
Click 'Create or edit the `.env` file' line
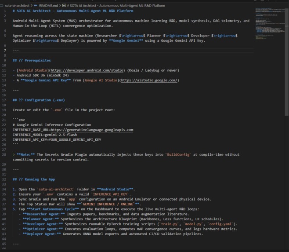[x=64, y=110]
